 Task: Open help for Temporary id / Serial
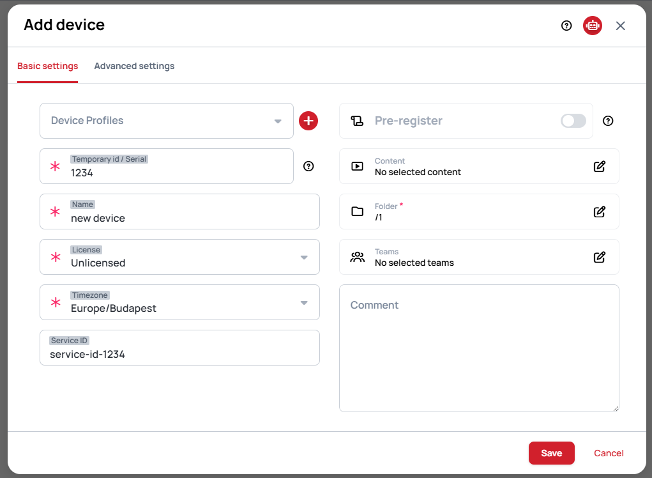coord(308,166)
